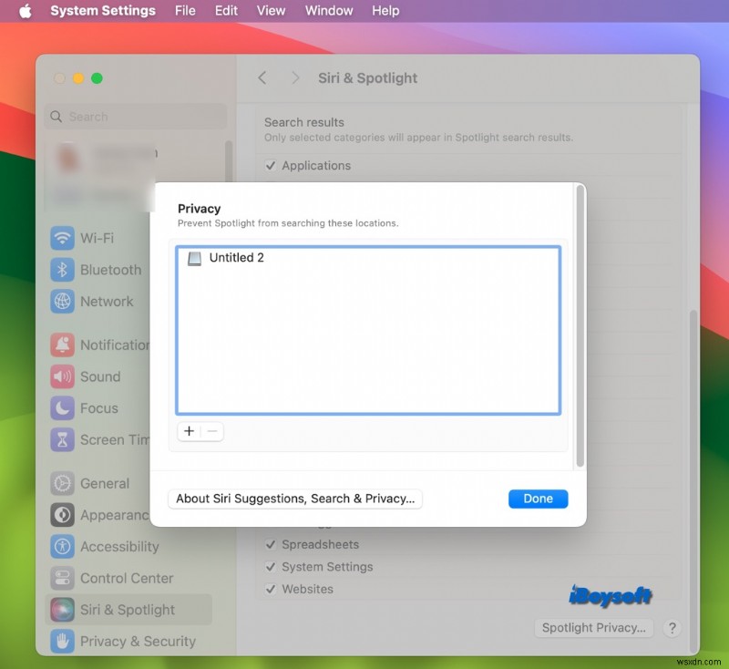
Task: Select the Privacy & Security label
Action: [139, 642]
